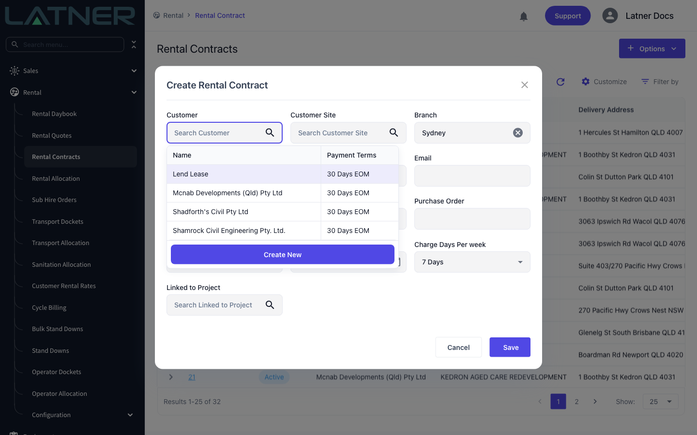This screenshot has width=697, height=435.
Task: Save the rental contract
Action: click(x=510, y=347)
